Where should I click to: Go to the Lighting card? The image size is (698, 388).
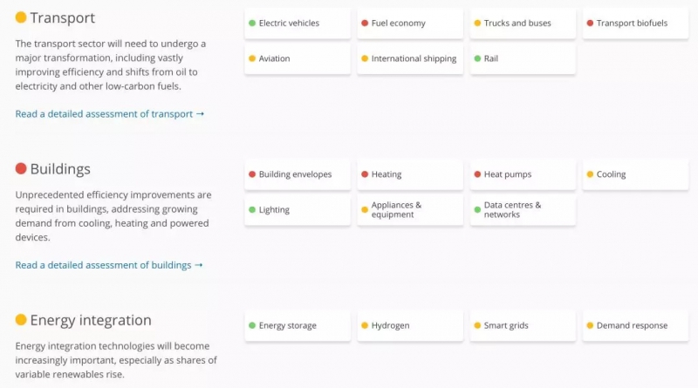click(x=297, y=210)
